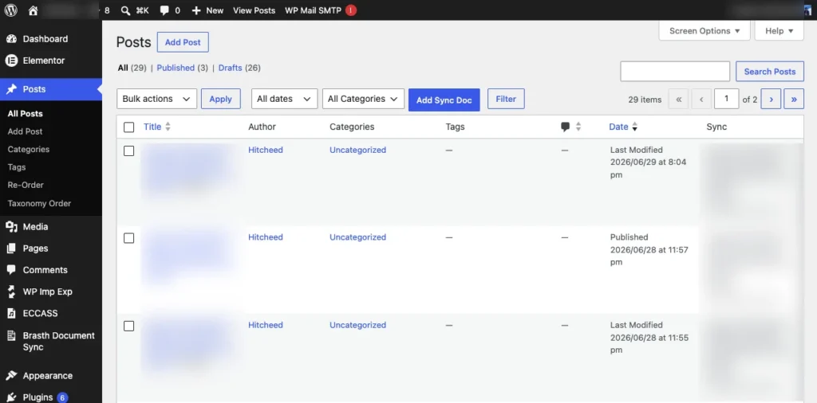Open the All dates dropdown
The image size is (817, 403).
(285, 99)
